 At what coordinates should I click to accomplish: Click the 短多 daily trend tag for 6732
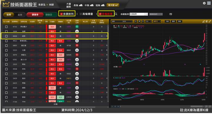point(52,27)
